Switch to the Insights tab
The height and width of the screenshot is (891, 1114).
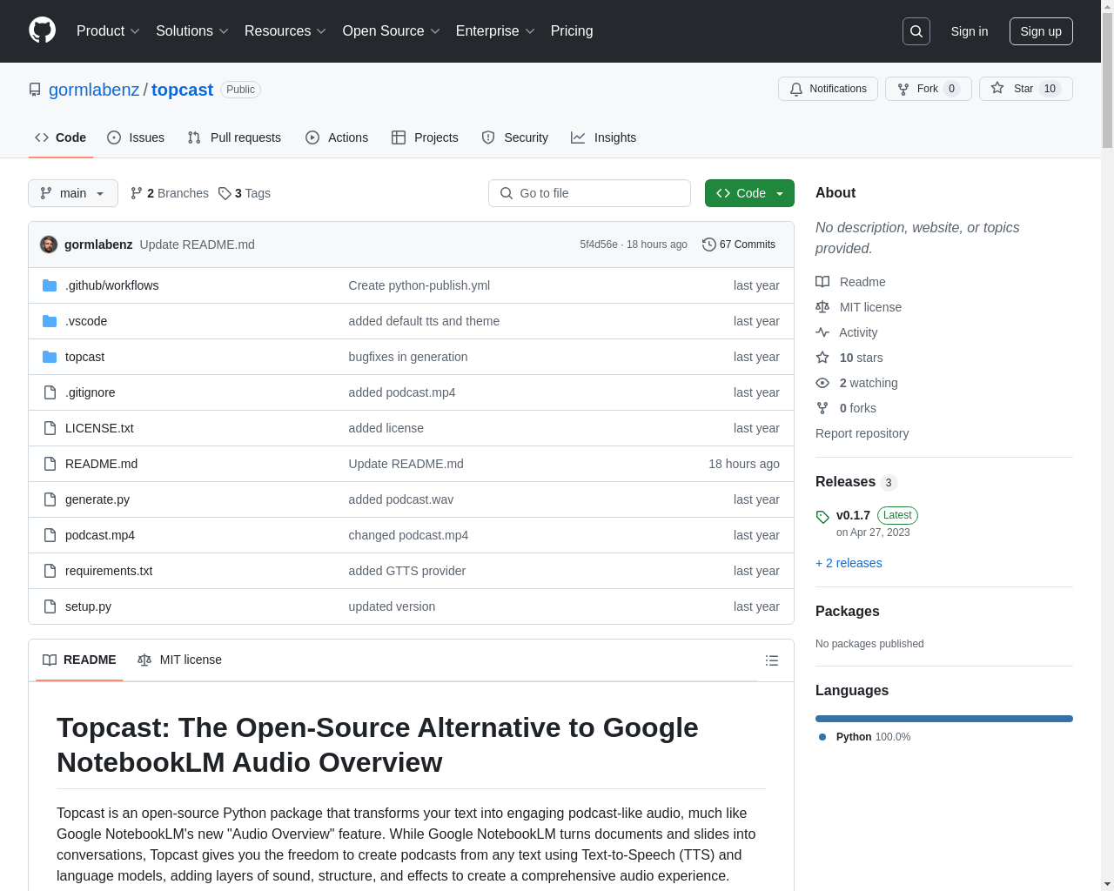pyautogui.click(x=604, y=137)
